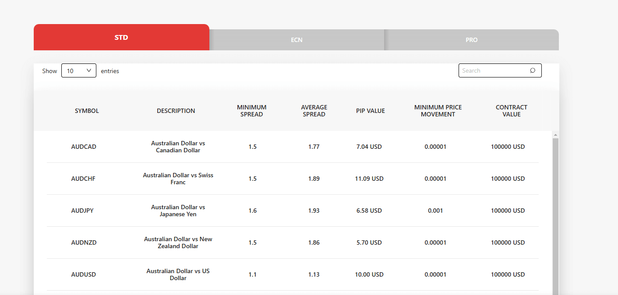
Task: Click AUDCAD price movement 0.00001
Action: coord(435,147)
